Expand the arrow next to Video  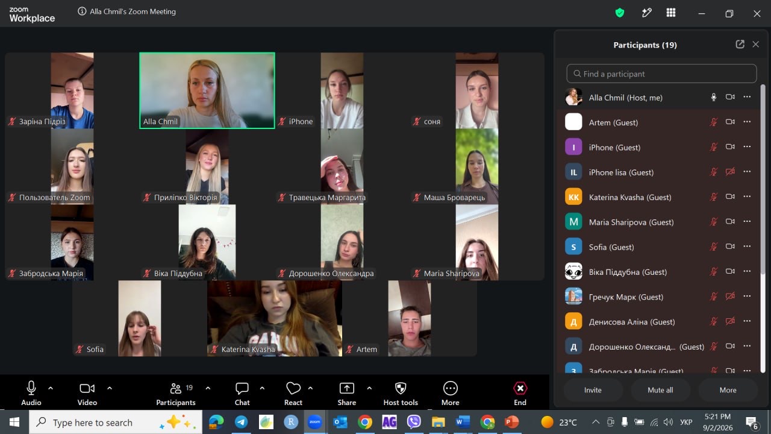pos(110,388)
